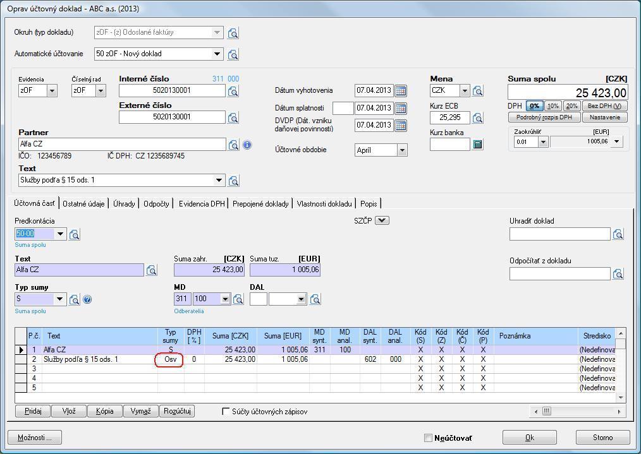The width and height of the screenshot is (641, 454).
Task: Open lookup icon next to Kurz ECB
Action: [x=477, y=117]
